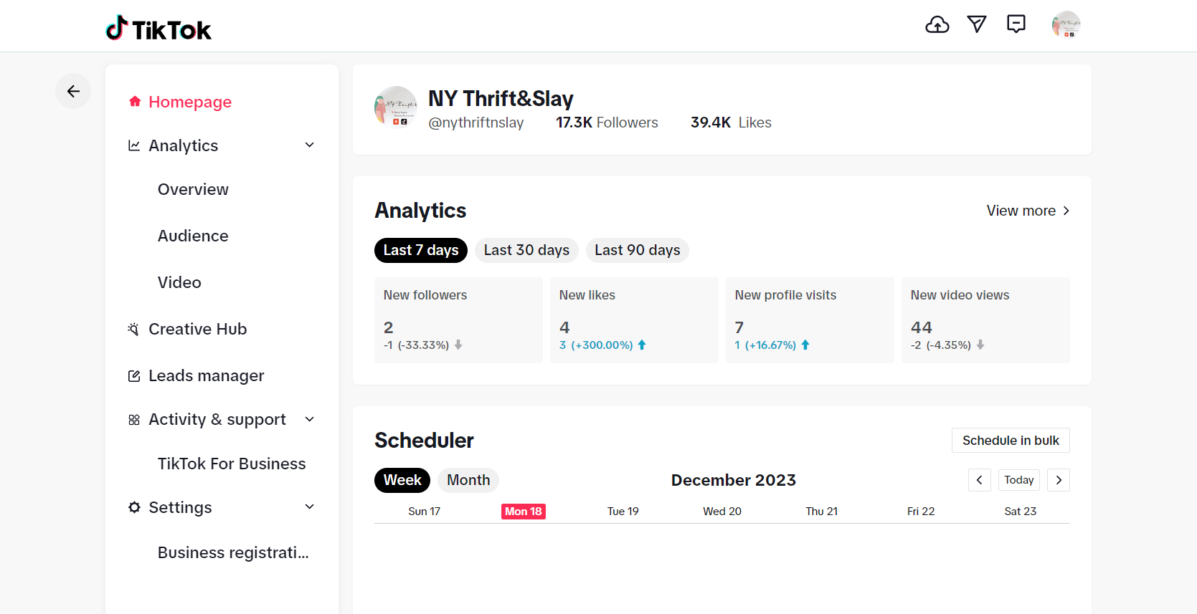Open the profile avatar in header
This screenshot has width=1197, height=614.
pos(1066,24)
